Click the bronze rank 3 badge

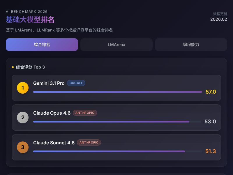click(x=23, y=147)
